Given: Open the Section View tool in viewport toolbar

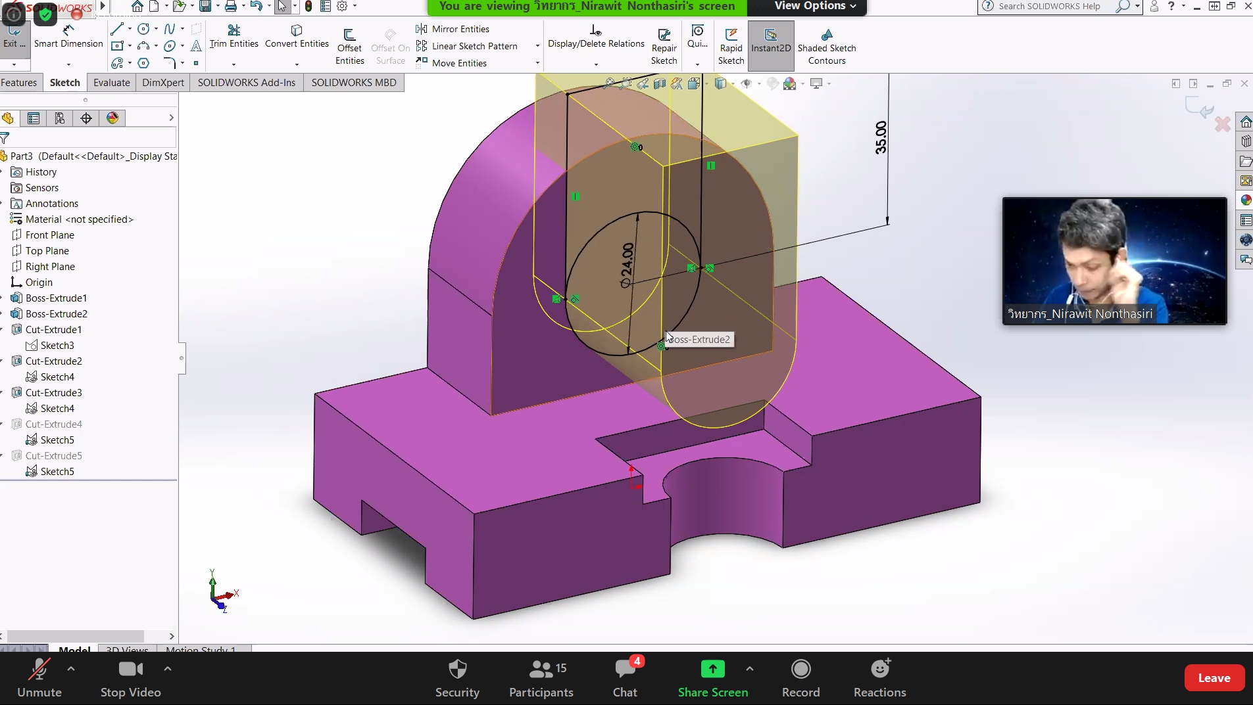Looking at the screenshot, I should [x=660, y=83].
